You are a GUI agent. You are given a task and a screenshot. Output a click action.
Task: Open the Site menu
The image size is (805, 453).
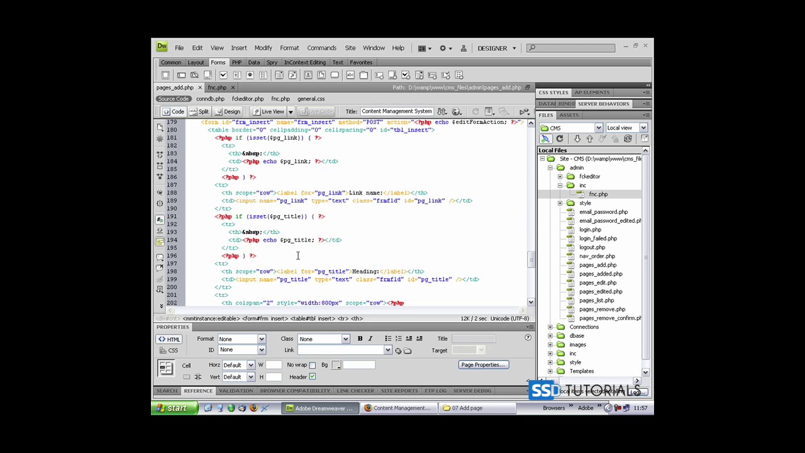pyautogui.click(x=350, y=48)
